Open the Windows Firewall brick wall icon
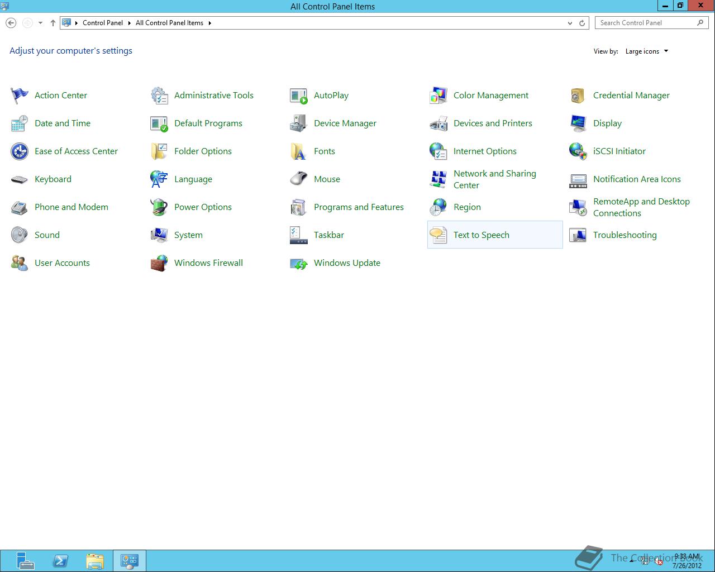This screenshot has height=572, width=715. [x=159, y=263]
